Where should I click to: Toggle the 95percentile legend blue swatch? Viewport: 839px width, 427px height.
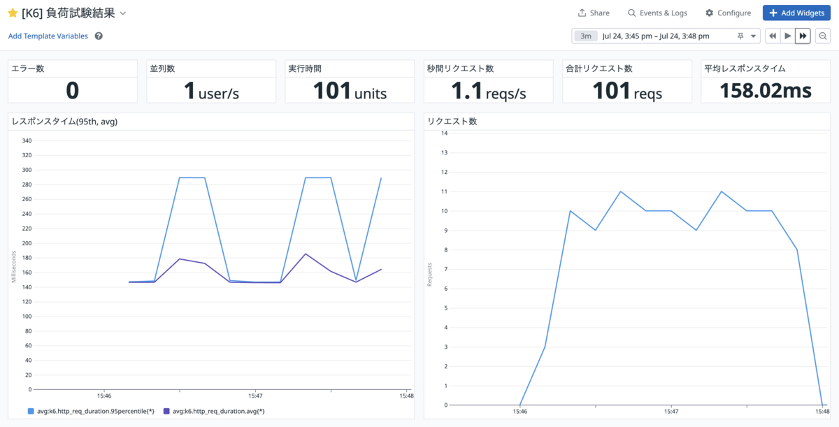31,411
